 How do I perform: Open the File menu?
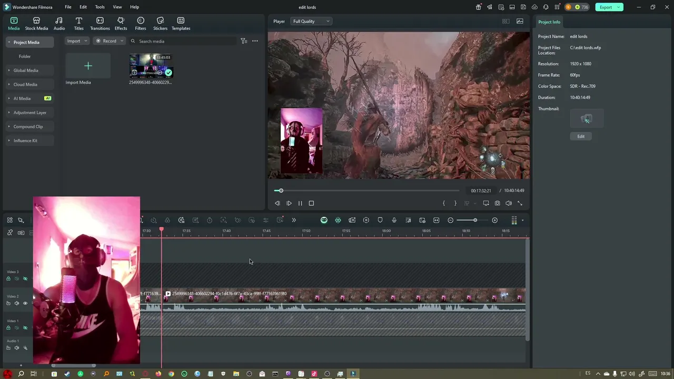point(68,7)
